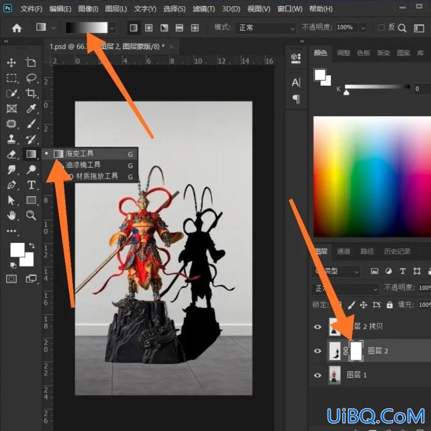Click the gradient preview in options bar

tap(87, 28)
